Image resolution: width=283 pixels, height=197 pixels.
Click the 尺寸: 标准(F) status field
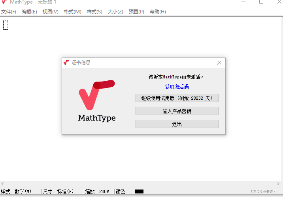point(62,191)
